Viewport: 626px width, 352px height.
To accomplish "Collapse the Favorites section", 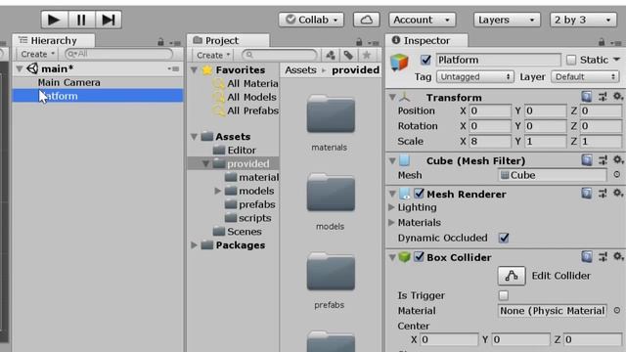I will [194, 69].
